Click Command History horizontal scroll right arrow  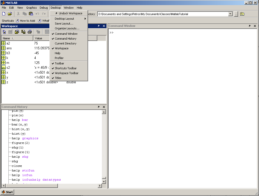coord(100,186)
